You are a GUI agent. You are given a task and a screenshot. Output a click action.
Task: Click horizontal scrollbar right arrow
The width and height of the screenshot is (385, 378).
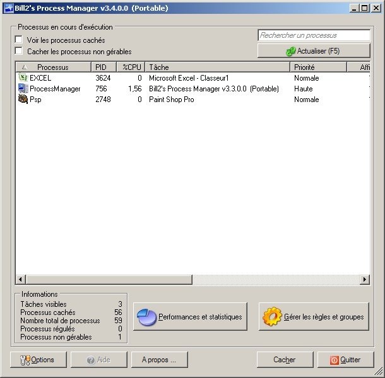tap(365, 279)
